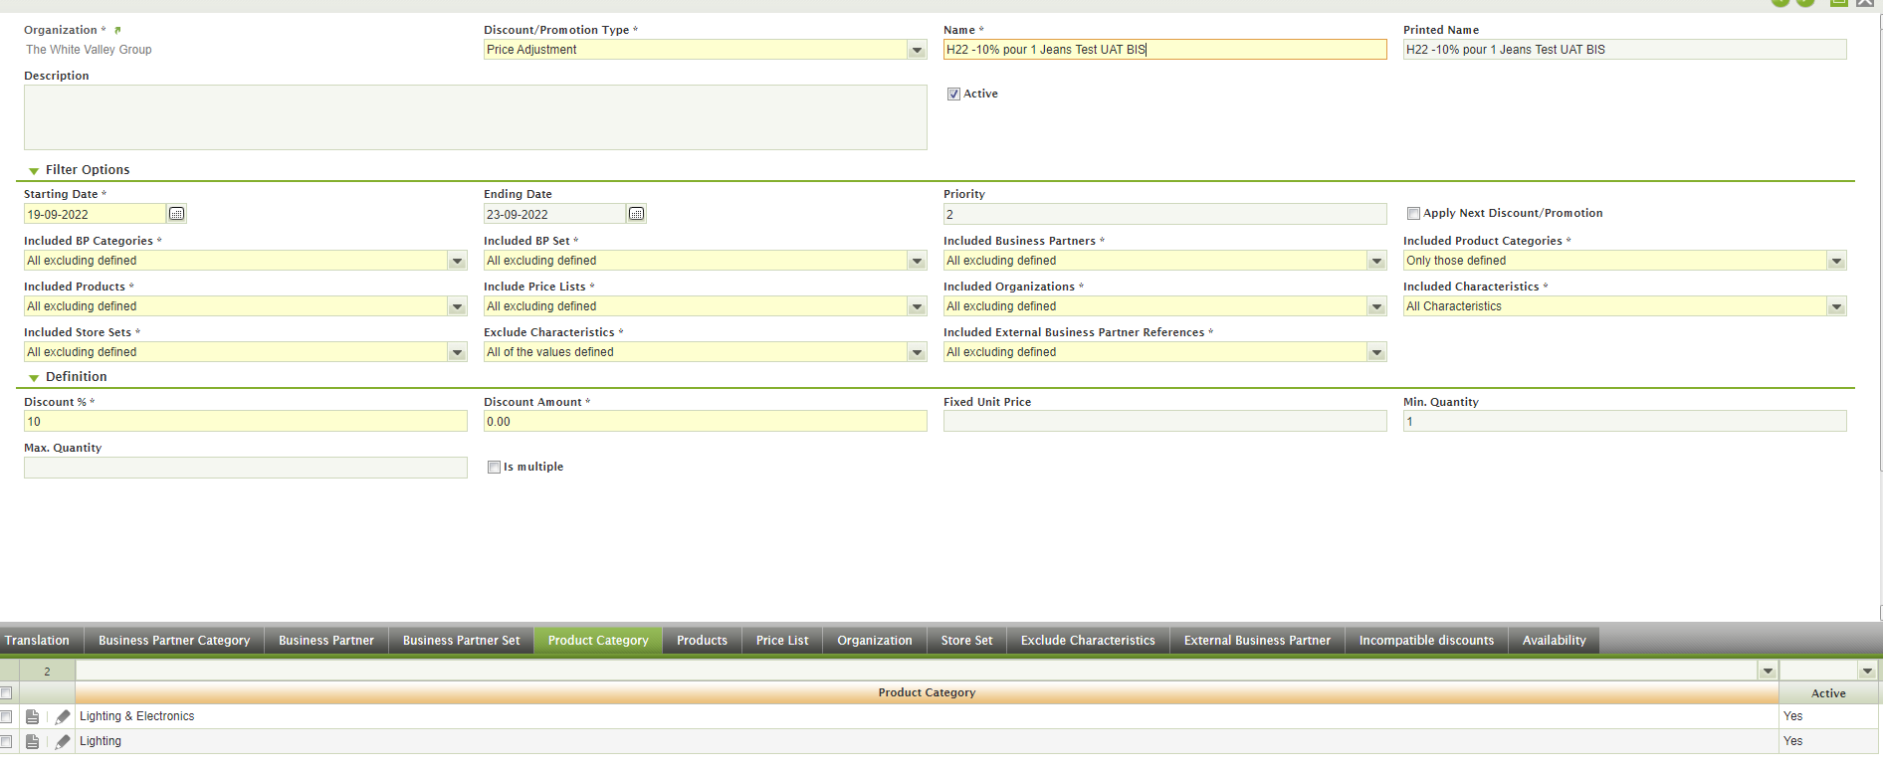Click into the Description text area
Screen dimensions: 1883x771
(475, 117)
